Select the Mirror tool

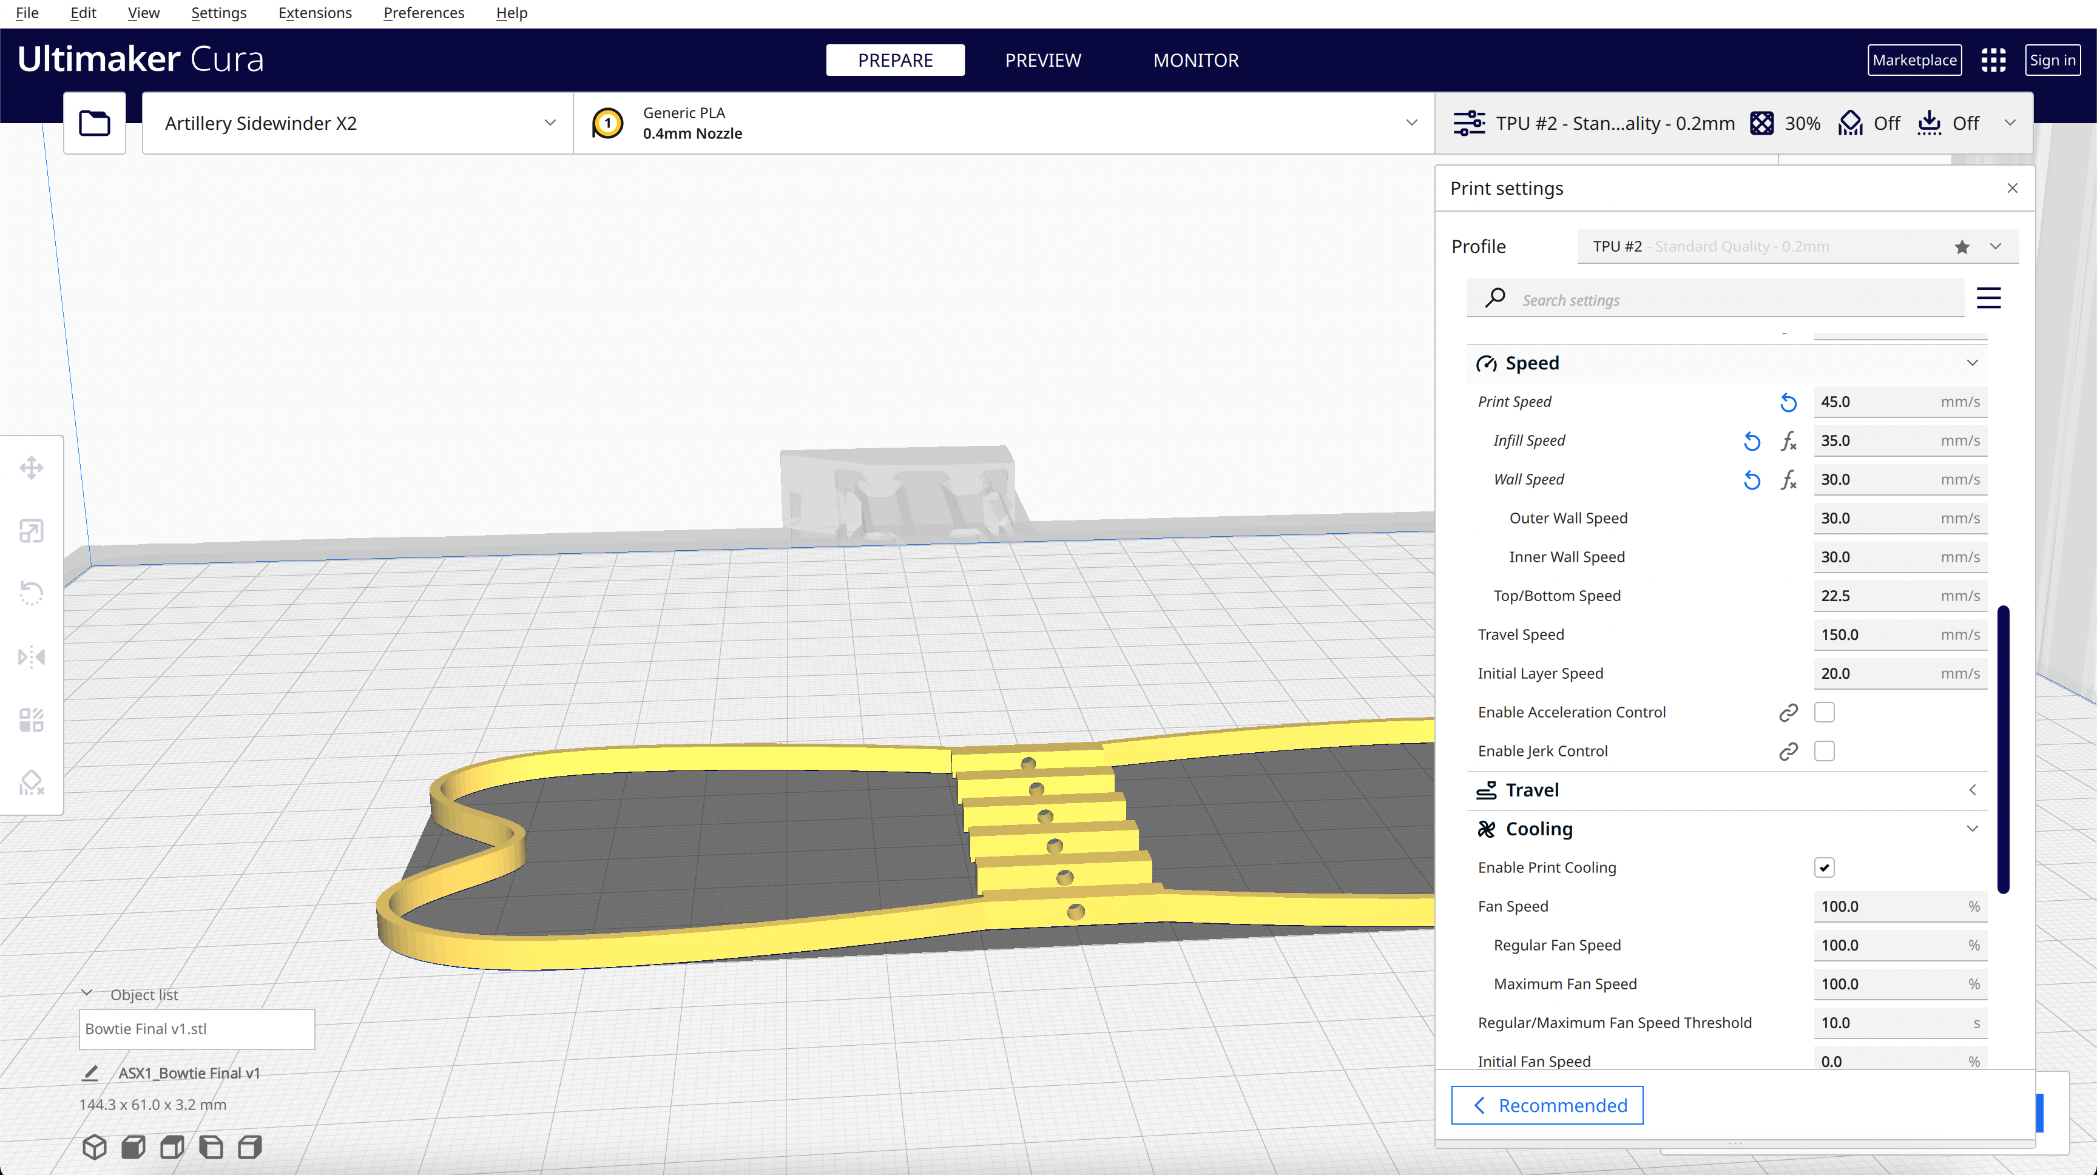click(31, 657)
